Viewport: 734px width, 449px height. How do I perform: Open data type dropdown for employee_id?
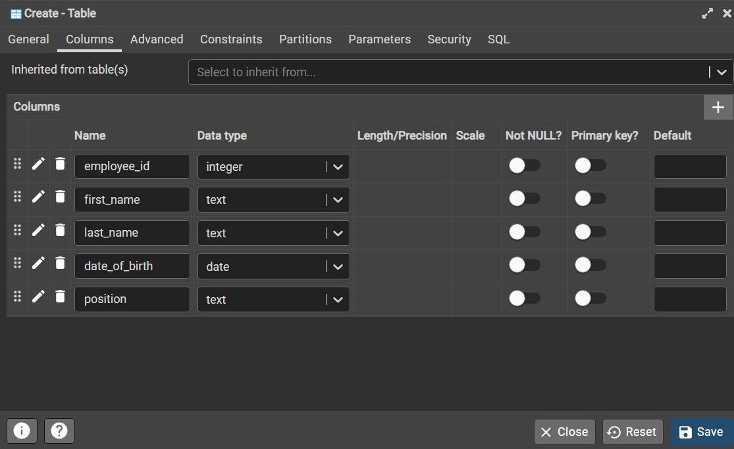coord(338,167)
